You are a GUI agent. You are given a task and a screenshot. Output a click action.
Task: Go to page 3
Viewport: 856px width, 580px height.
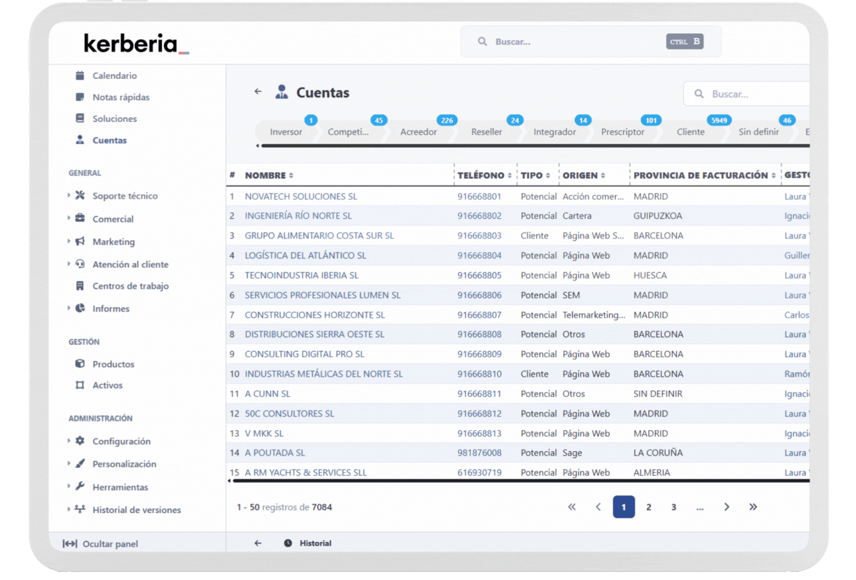tap(673, 507)
